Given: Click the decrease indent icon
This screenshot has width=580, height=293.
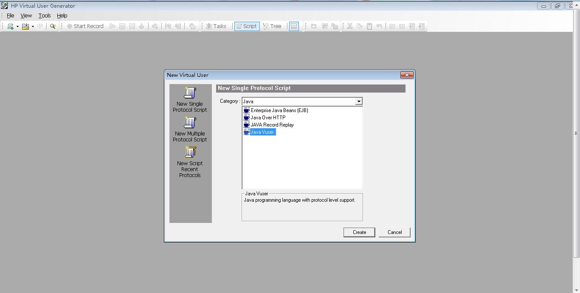Looking at the screenshot, I should point(422,26).
